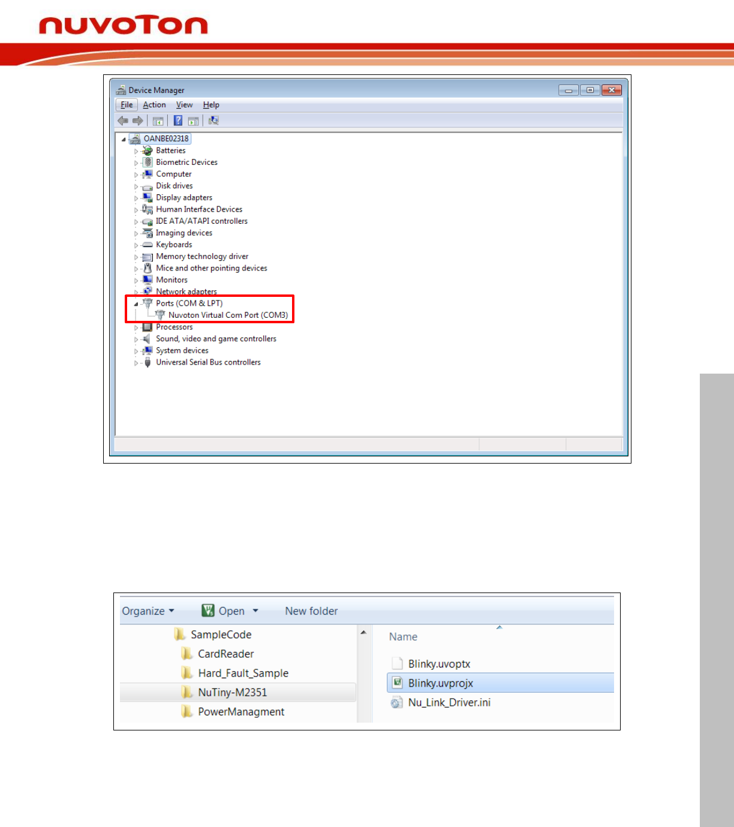The height and width of the screenshot is (827, 734).
Task: Click the Keyboards icon
Action: [x=148, y=245]
